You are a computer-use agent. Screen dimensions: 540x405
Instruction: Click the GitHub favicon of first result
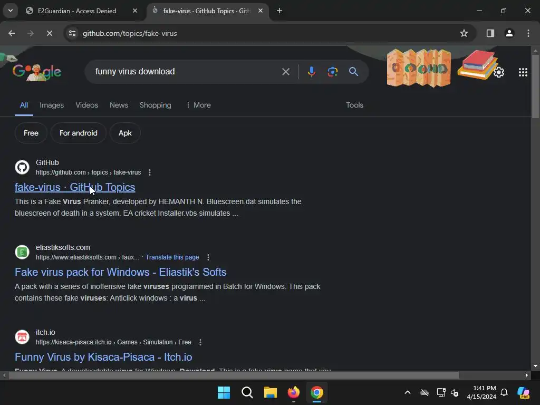pyautogui.click(x=22, y=167)
